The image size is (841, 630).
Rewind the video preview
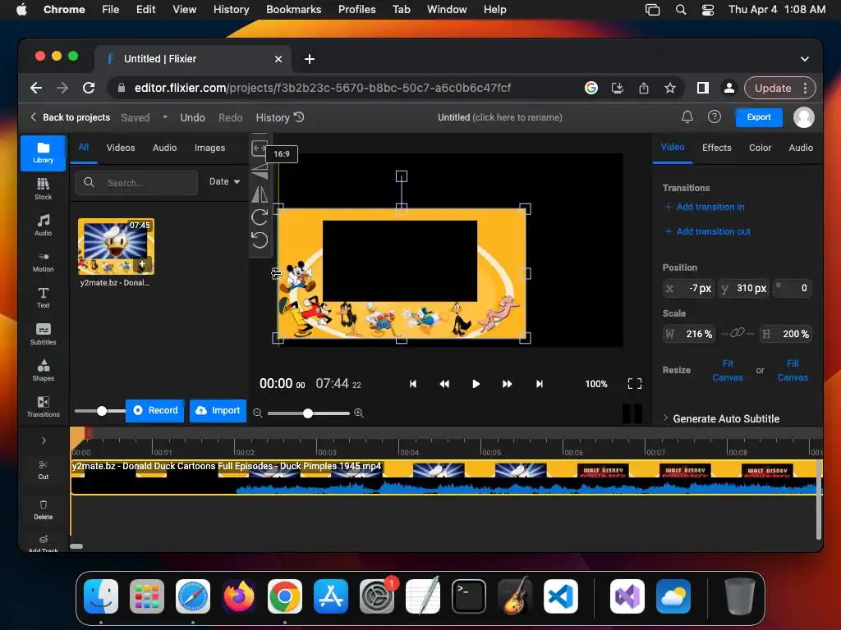(444, 384)
